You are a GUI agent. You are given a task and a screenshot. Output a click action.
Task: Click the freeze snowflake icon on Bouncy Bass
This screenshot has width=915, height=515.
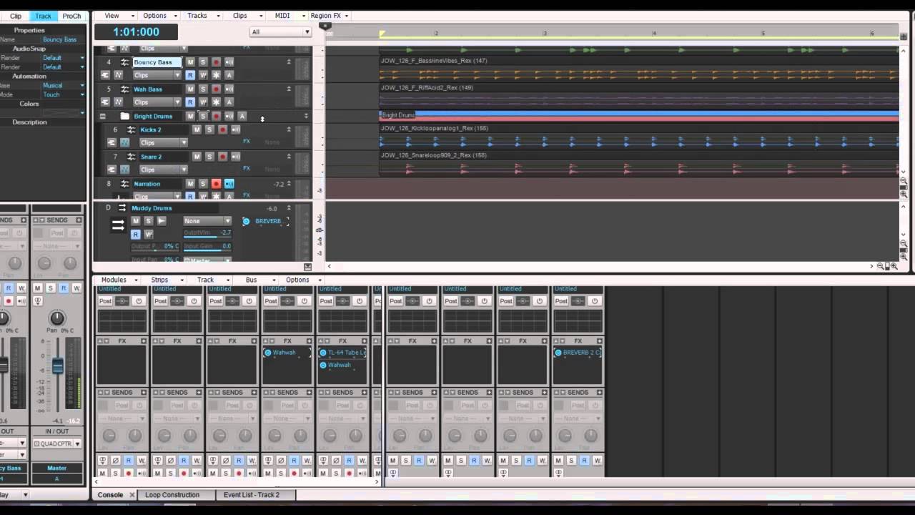click(x=216, y=75)
